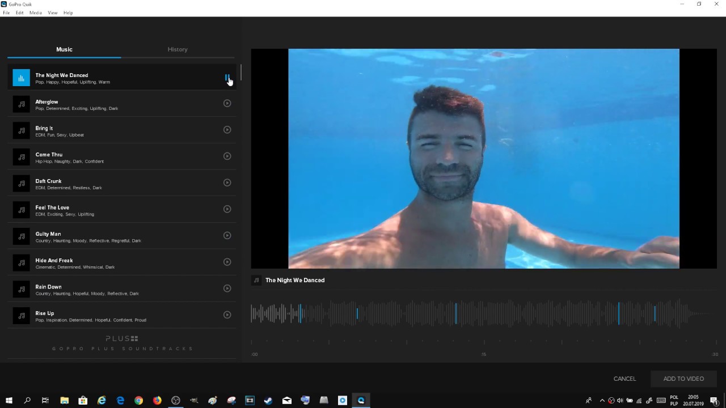Click the Cancel button
This screenshot has height=408, width=726.
(x=624, y=379)
